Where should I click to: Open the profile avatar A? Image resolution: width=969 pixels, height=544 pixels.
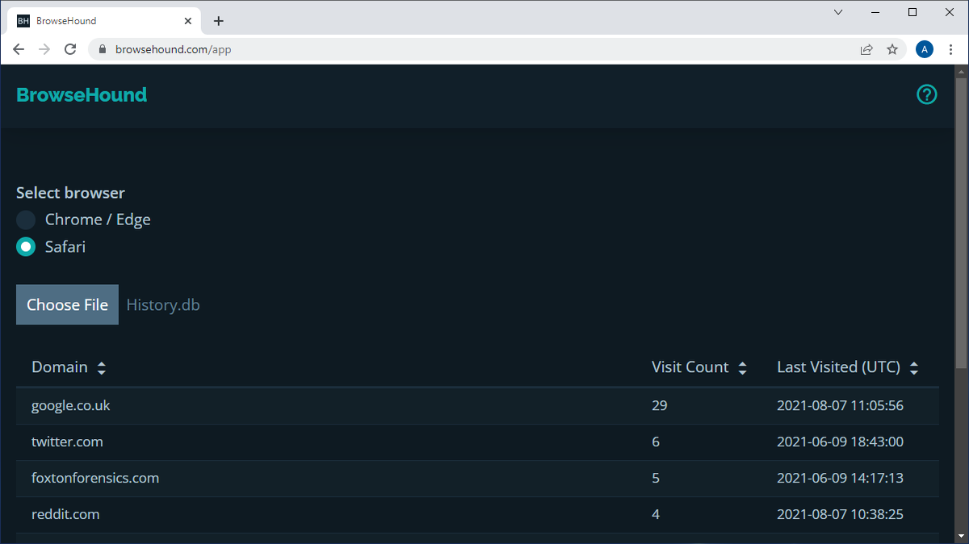[x=925, y=49]
